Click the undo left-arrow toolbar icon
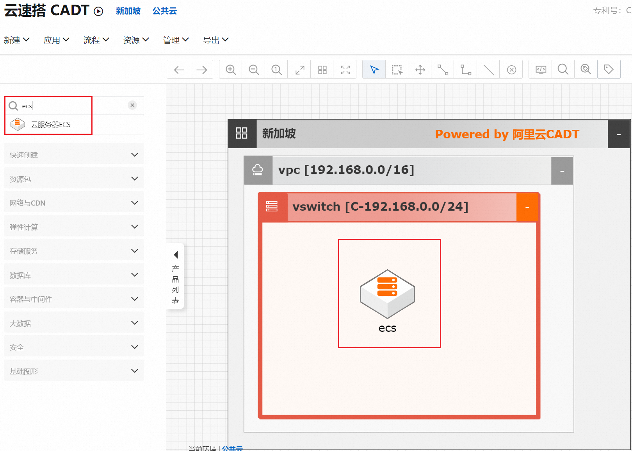The height and width of the screenshot is (451, 632). 179,70
